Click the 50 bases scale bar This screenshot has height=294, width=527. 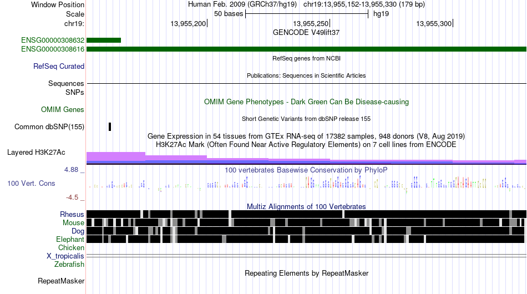(307, 14)
